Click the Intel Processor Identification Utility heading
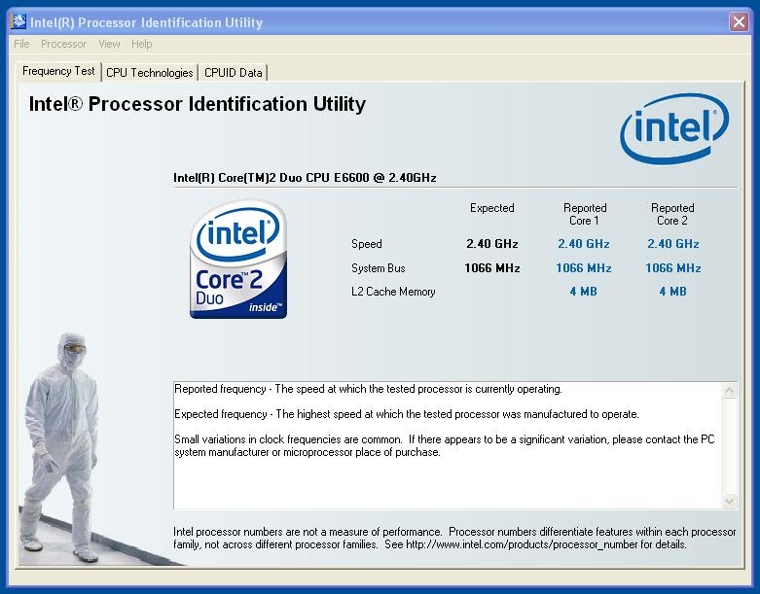Screen dimensions: 760x594 pos(198,104)
